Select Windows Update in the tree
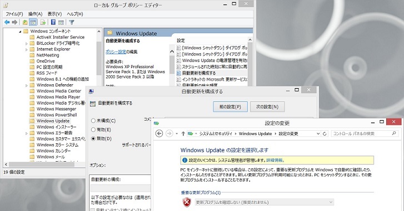Image resolution: width=404 pixels, height=211 pixels. tap(53, 121)
